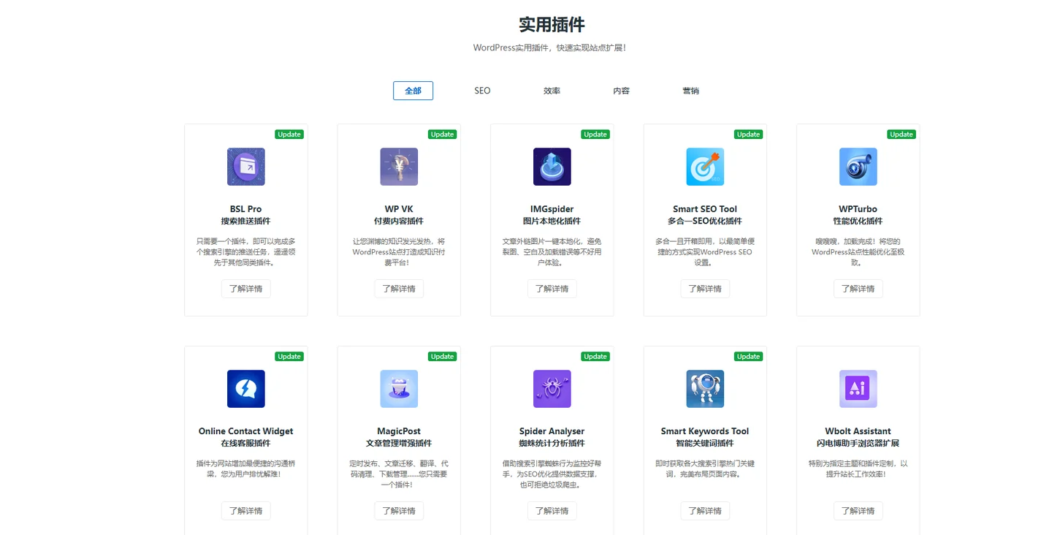The height and width of the screenshot is (535, 1052).
Task: Open the Wbolt Assistant AI icon
Action: pos(858,389)
